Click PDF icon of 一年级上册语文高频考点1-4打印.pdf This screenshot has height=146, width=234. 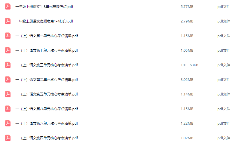point(8,21)
